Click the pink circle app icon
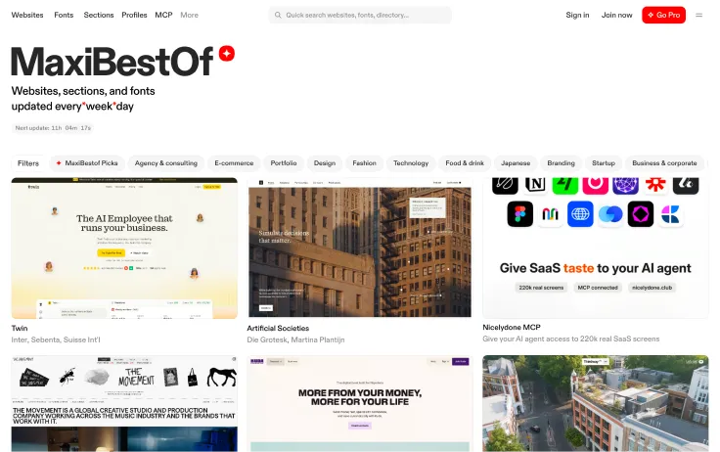 pos(595,184)
